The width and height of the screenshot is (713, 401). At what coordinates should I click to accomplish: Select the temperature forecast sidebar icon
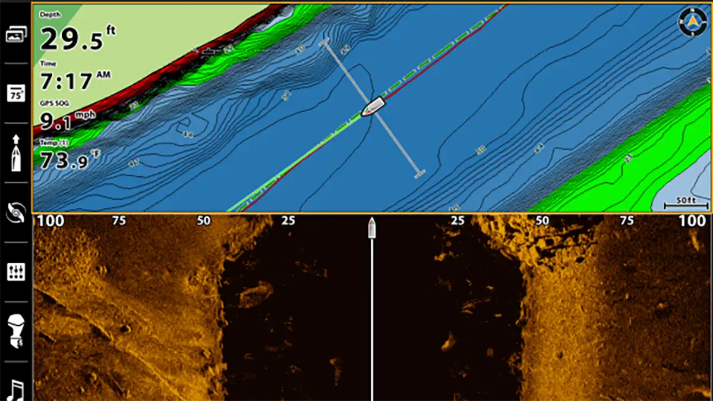[x=17, y=93]
